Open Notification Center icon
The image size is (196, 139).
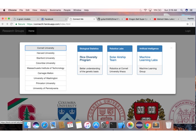click(x=191, y=10)
